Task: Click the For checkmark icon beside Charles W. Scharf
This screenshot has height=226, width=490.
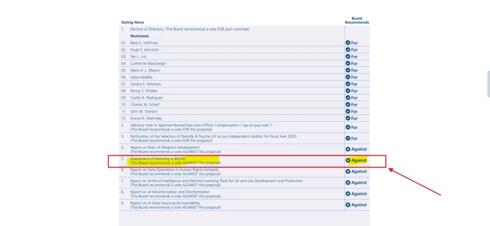Action: 347,105
